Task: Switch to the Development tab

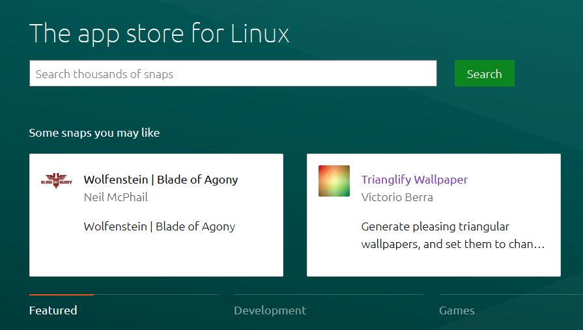Action: [x=270, y=310]
